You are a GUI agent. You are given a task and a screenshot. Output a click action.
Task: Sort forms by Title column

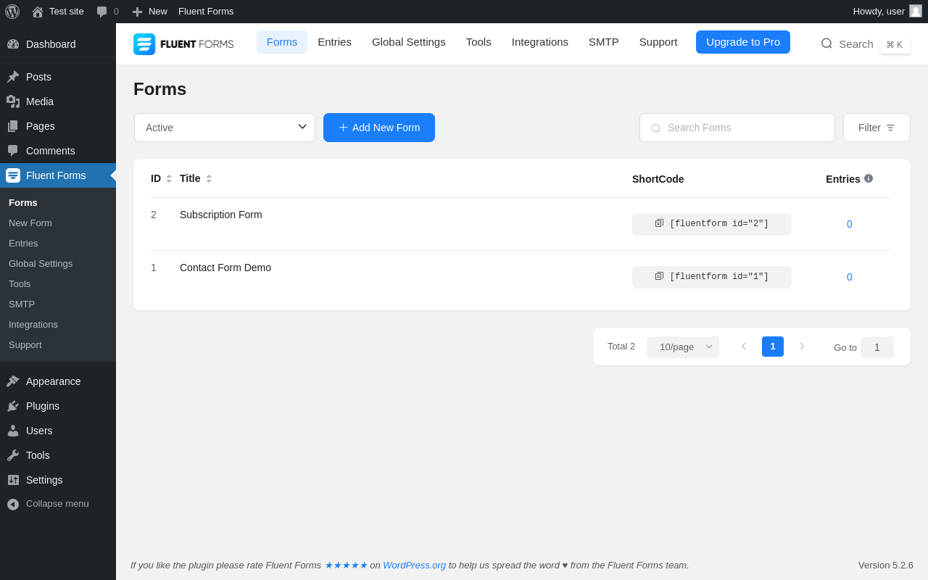pos(209,178)
